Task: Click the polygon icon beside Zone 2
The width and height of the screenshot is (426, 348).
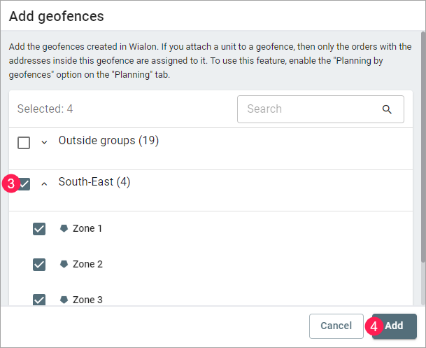Action: (x=64, y=264)
